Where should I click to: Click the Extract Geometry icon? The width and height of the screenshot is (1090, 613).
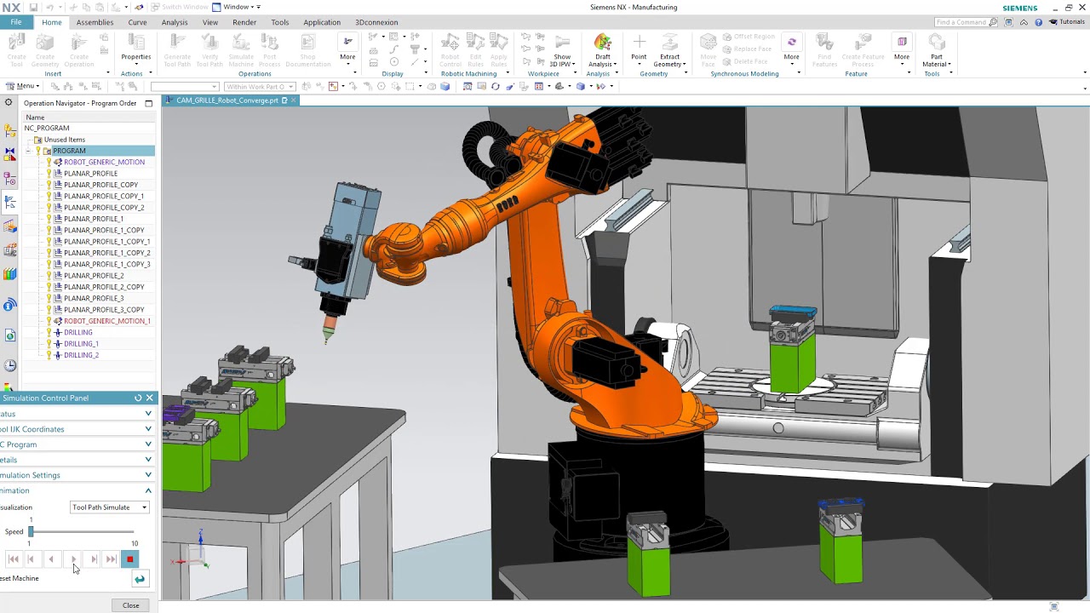point(669,50)
